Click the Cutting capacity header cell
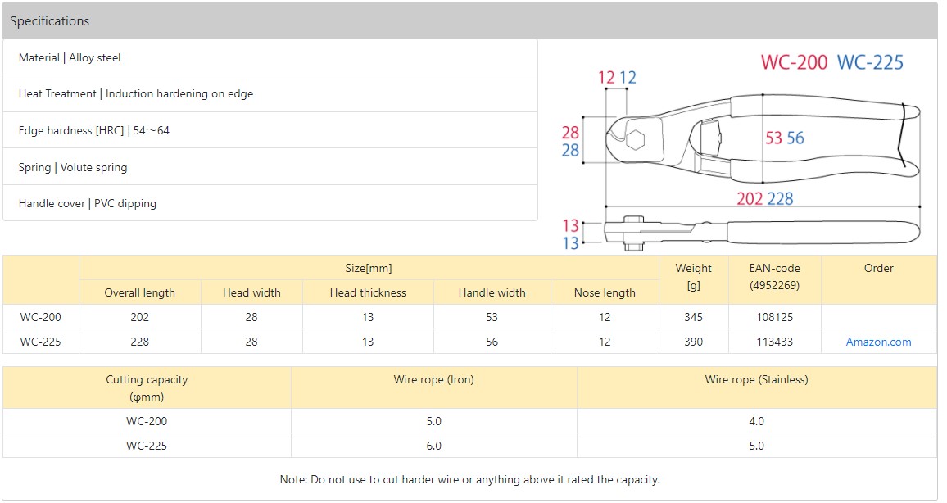 click(x=147, y=387)
